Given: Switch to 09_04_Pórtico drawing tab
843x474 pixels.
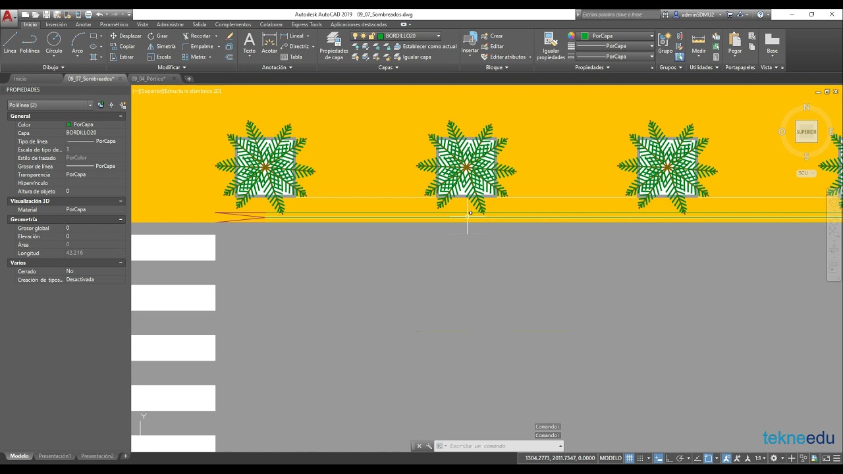Looking at the screenshot, I should 149,79.
